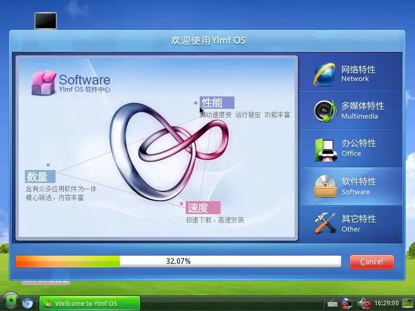The image size is (415, 311).
Task: Select the Software disc box icon
Action: [325, 186]
